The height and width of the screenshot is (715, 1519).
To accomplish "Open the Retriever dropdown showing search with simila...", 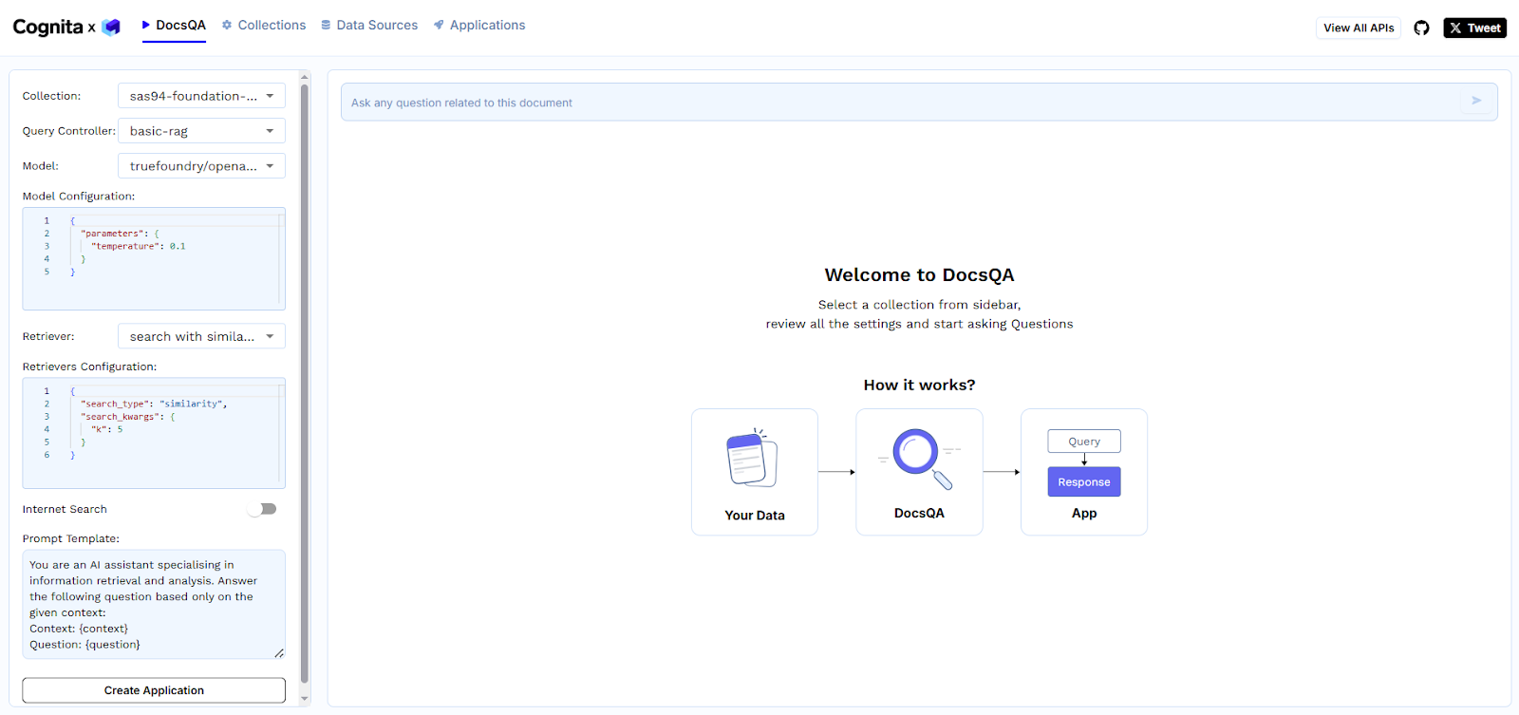I will tap(201, 336).
